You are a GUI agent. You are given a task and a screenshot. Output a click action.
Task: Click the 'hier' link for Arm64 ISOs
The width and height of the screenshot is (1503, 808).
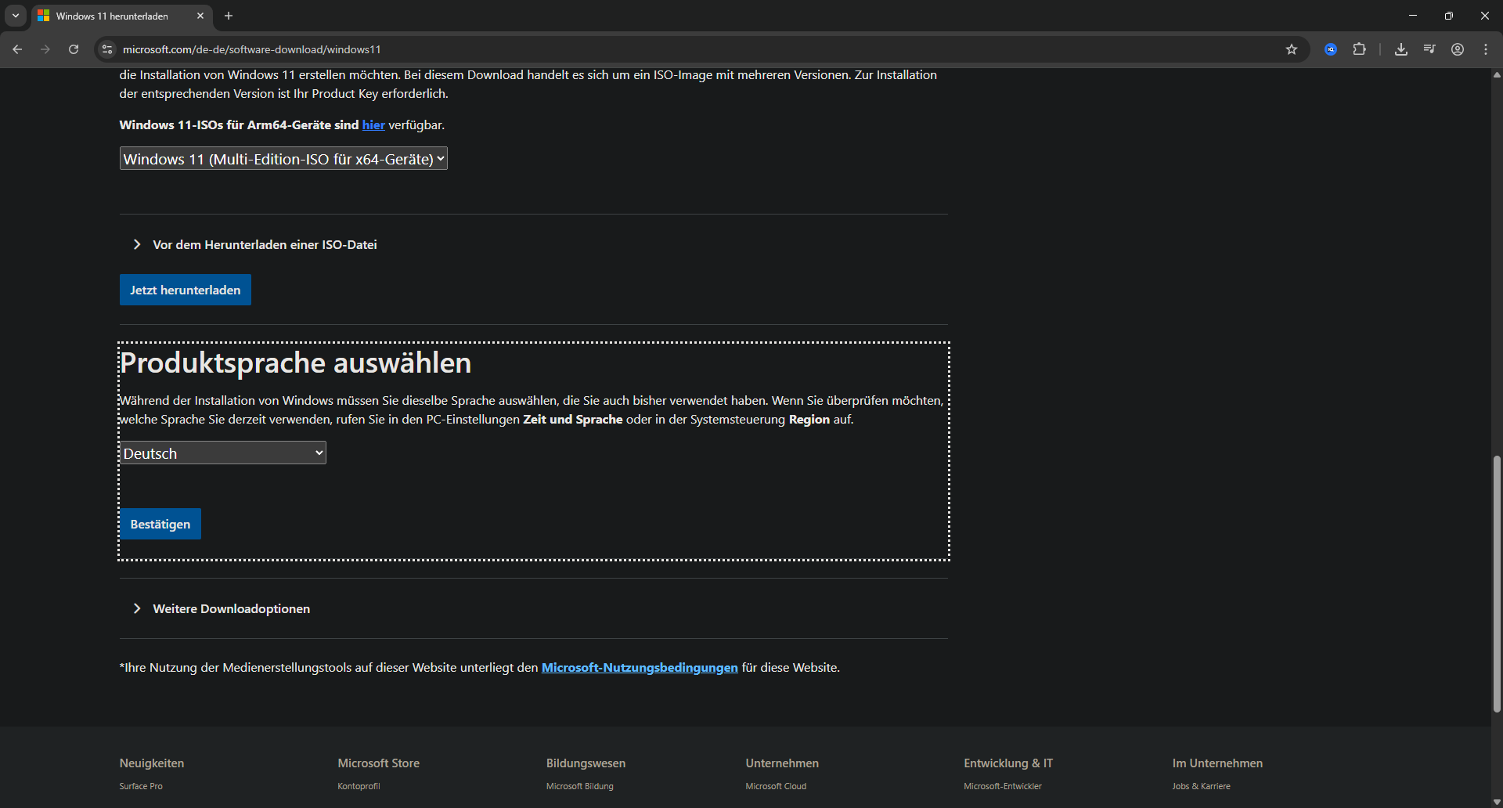373,124
